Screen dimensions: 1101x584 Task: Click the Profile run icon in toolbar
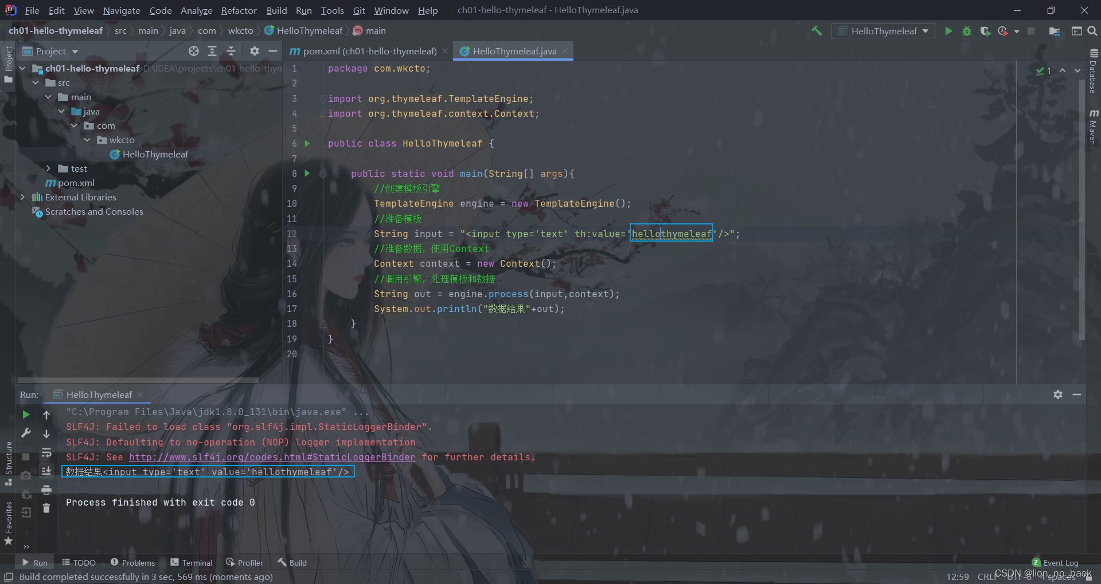pos(1003,31)
